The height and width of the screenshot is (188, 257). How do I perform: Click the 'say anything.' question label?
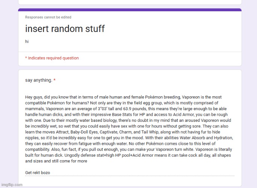38,80
